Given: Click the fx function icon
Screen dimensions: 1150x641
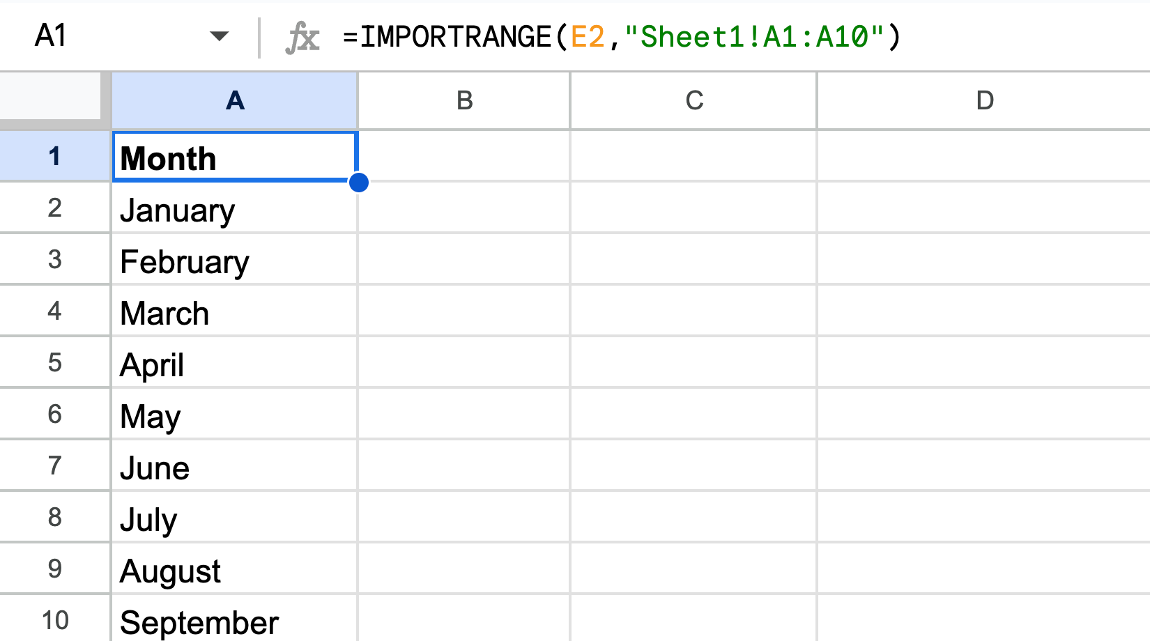Looking at the screenshot, I should (x=302, y=38).
